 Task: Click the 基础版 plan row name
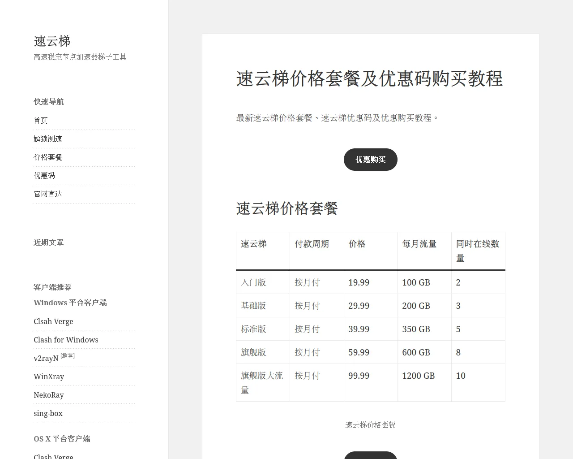[253, 306]
